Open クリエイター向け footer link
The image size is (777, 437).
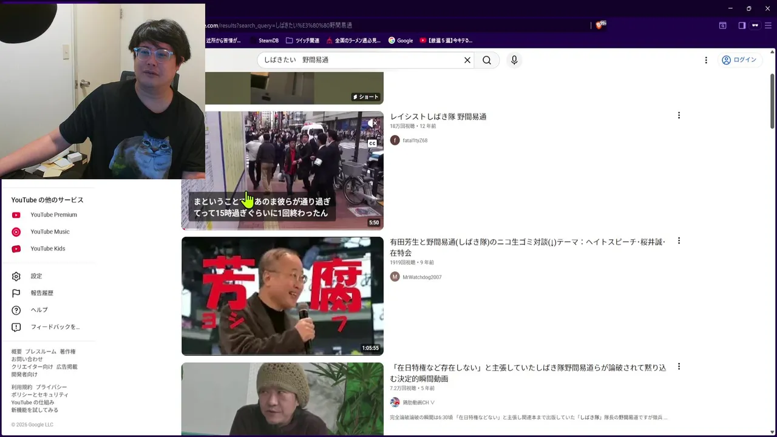[32, 367]
